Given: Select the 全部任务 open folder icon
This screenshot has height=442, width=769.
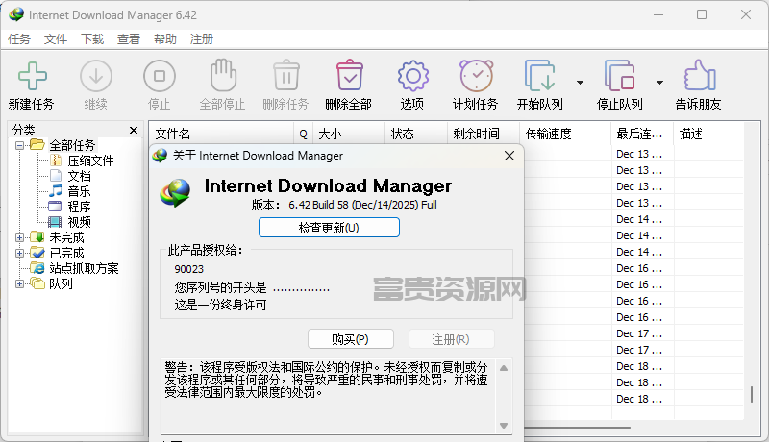Looking at the screenshot, I should pos(37,144).
